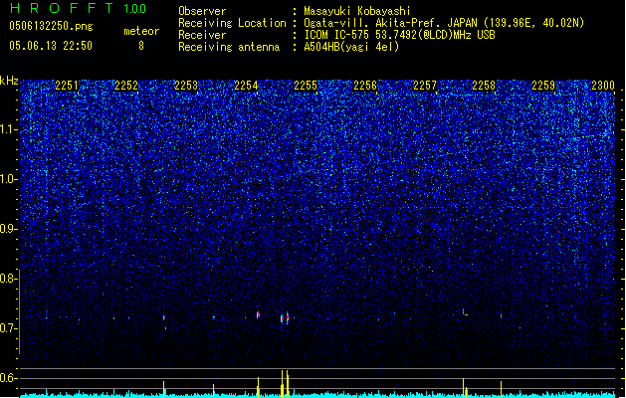
Task: Click the date stamp 05.06.13 22:50
Action: (x=51, y=46)
